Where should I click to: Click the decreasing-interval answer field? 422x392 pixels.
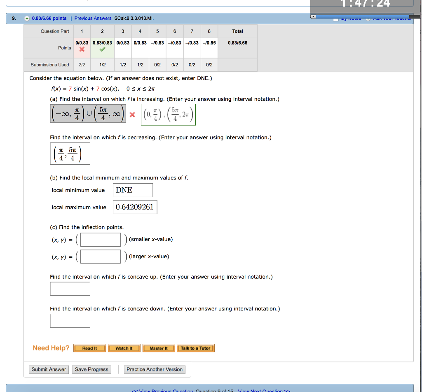tap(70, 154)
